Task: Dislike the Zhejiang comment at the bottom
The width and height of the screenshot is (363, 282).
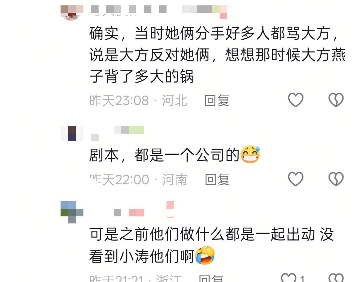Action: point(336,277)
